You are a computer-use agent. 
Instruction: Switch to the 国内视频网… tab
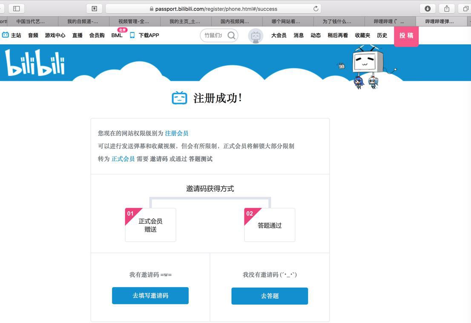coord(237,21)
